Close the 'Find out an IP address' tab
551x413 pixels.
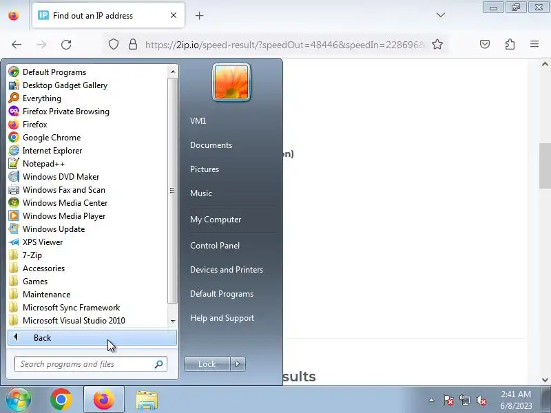174,15
